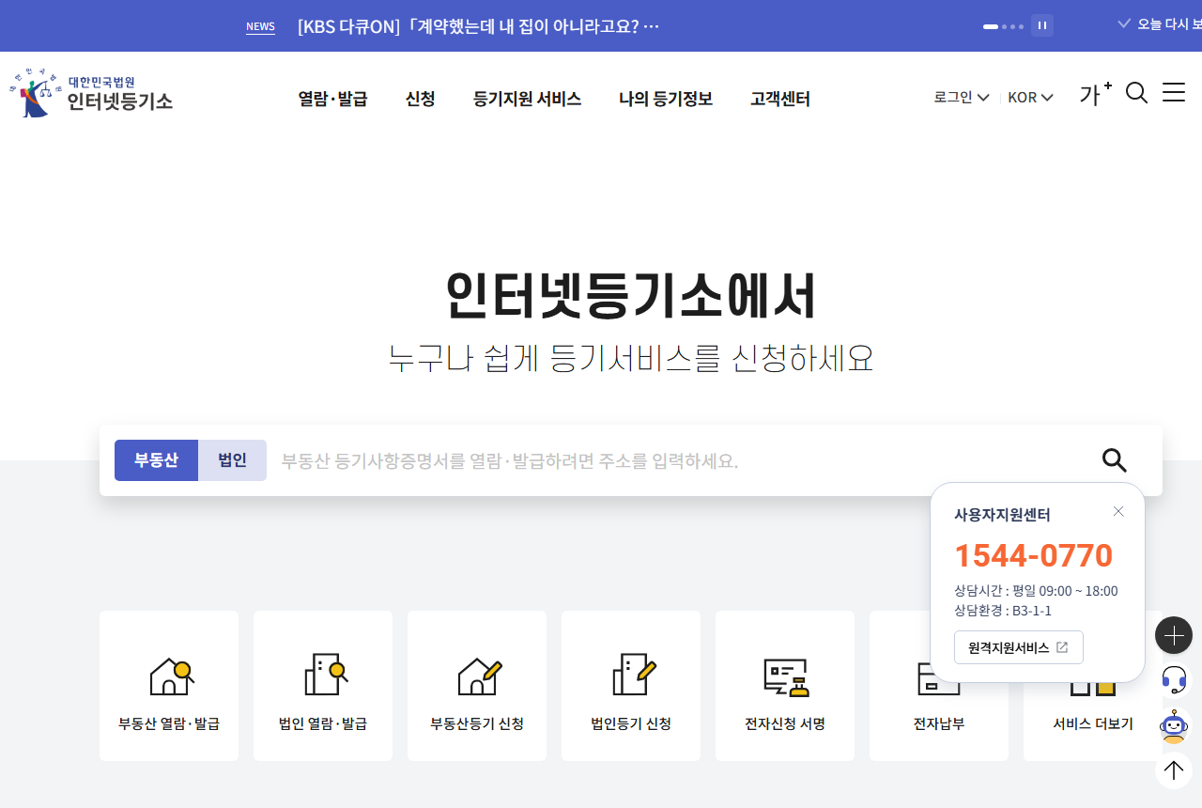Open 법인 열람·발급 building icon

pos(326,674)
